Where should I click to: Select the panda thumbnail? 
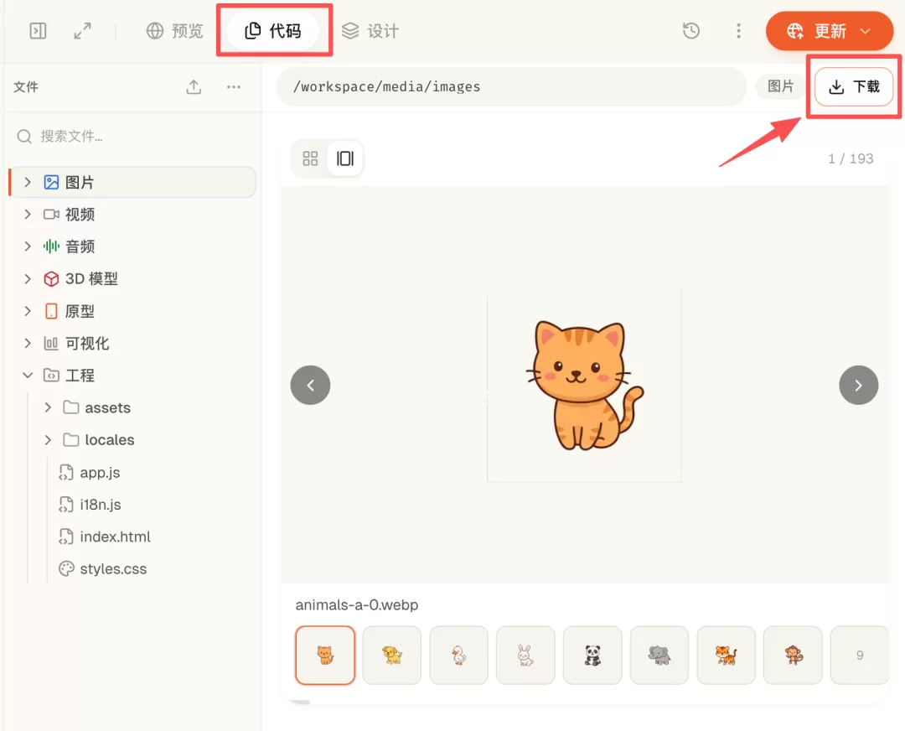592,656
